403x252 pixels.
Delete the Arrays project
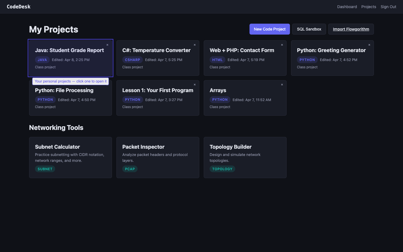pyautogui.click(x=282, y=84)
